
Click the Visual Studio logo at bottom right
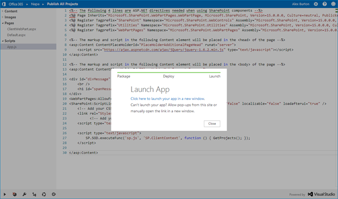[x=322, y=194]
